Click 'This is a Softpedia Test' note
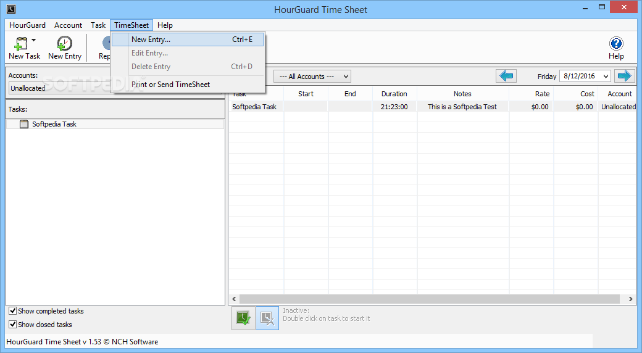The height and width of the screenshot is (353, 642). 462,107
